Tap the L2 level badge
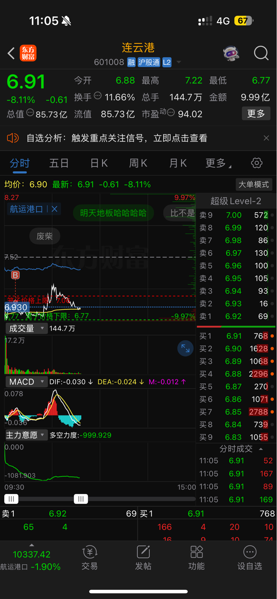Image resolution: width=277 pixels, height=599 pixels. coord(167,62)
